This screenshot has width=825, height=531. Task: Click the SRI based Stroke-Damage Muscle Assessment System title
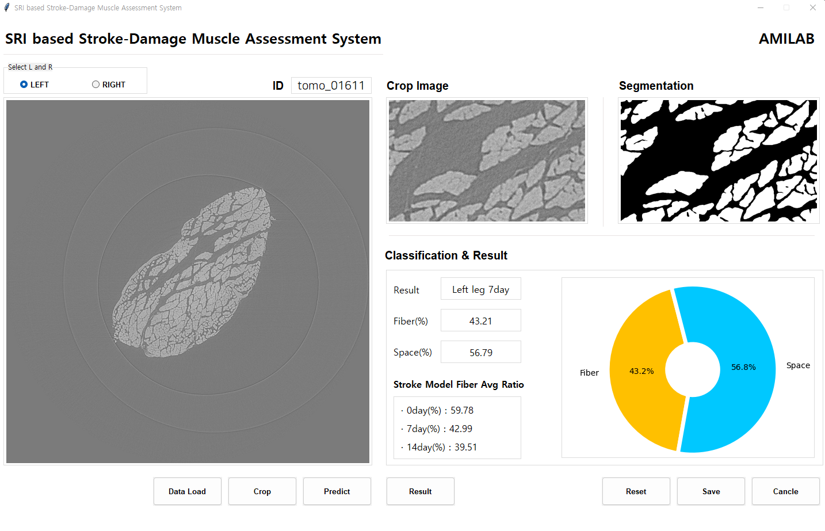tap(193, 39)
